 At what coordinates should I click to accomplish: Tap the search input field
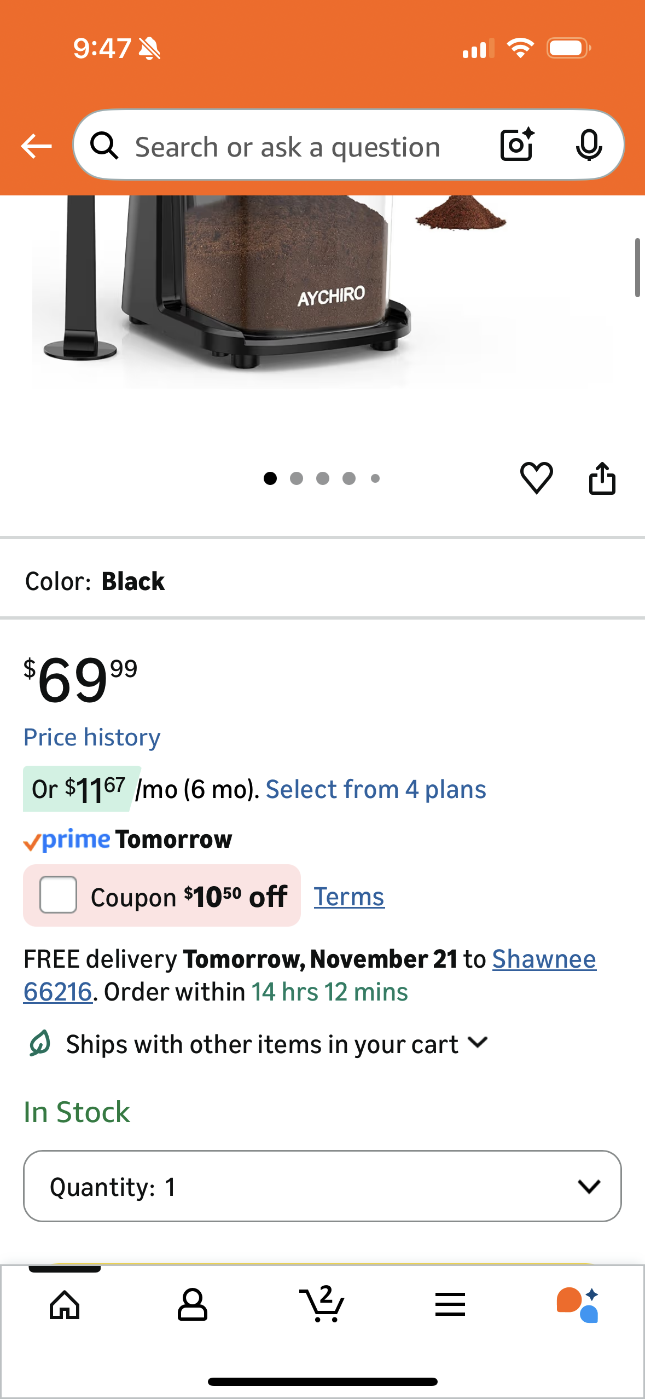[x=287, y=147]
